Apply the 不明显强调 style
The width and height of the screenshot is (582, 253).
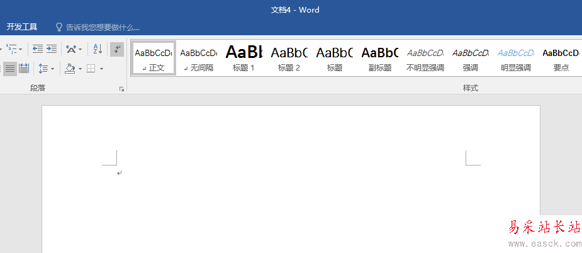(x=425, y=58)
